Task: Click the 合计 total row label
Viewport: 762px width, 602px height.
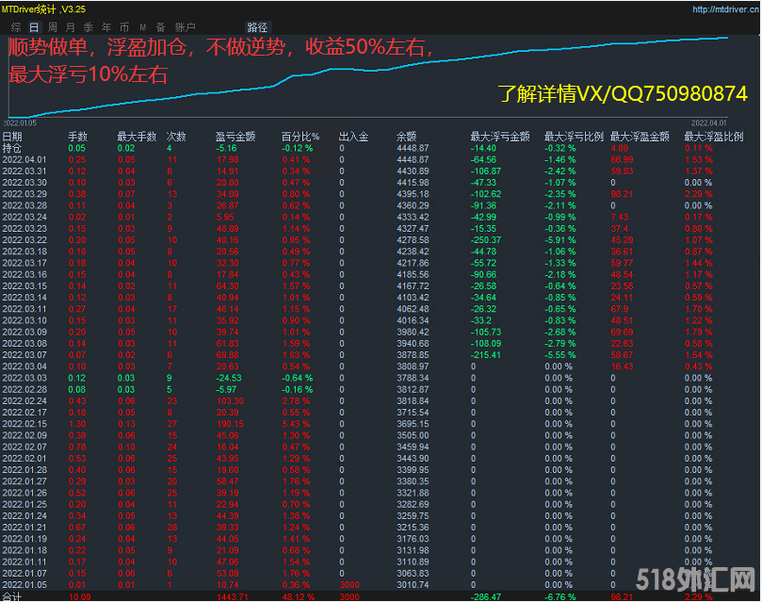Action: [x=11, y=596]
